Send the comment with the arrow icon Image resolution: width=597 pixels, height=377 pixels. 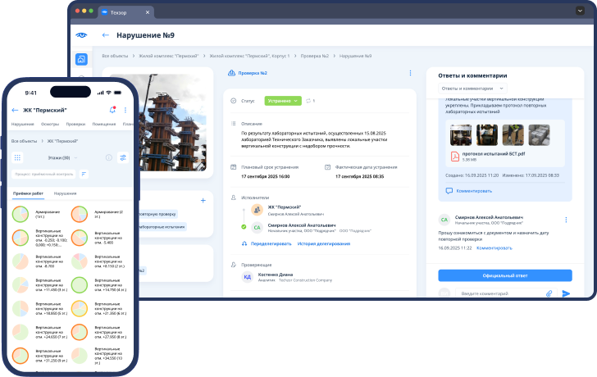pyautogui.click(x=566, y=293)
